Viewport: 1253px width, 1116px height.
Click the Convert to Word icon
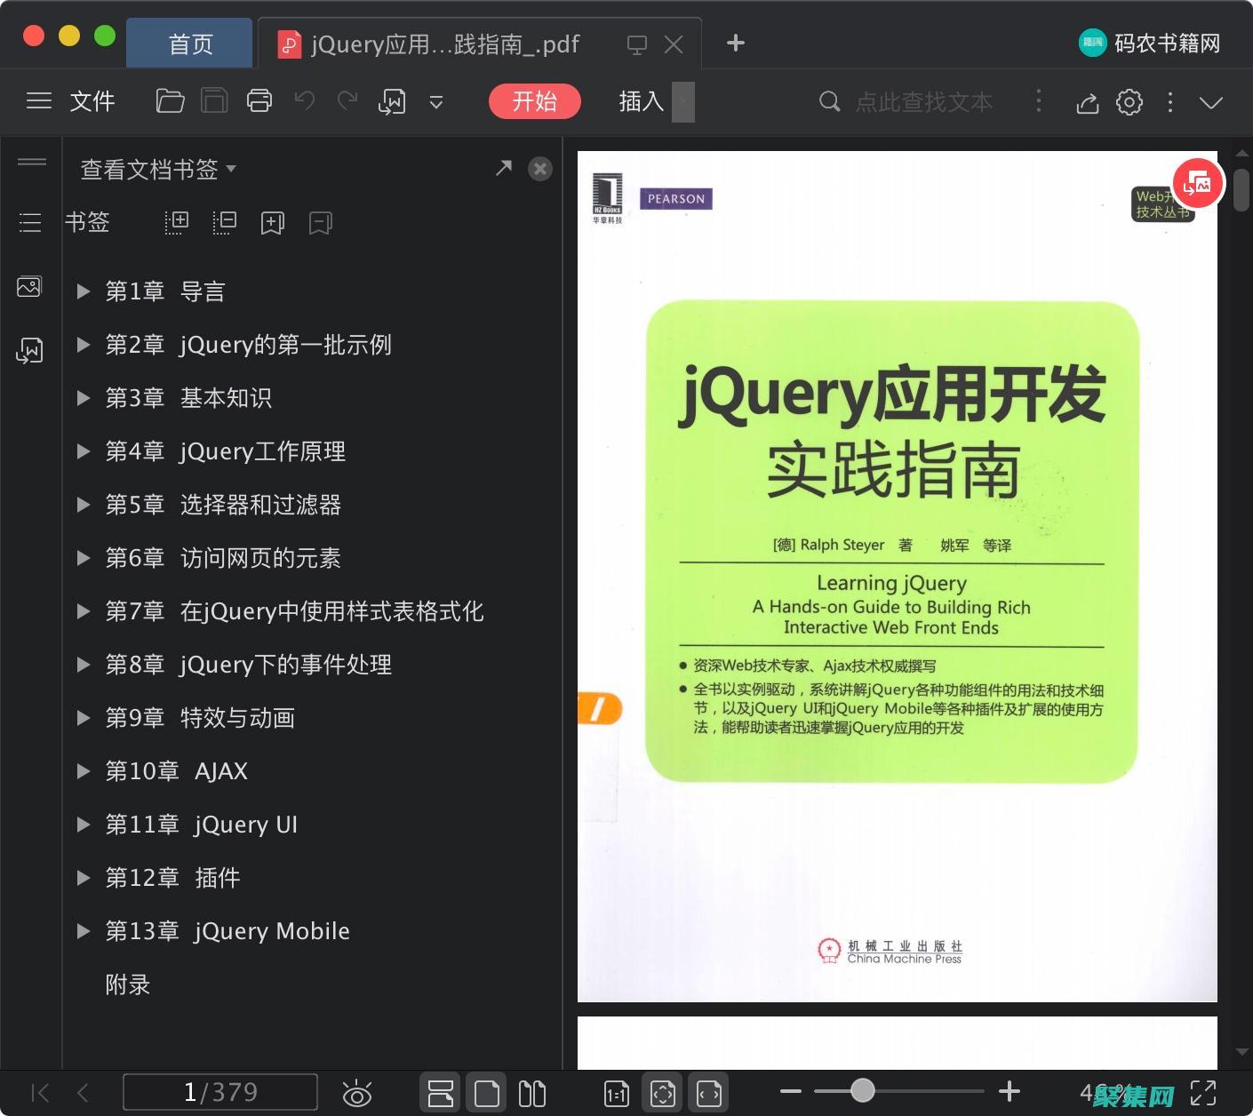coord(392,101)
